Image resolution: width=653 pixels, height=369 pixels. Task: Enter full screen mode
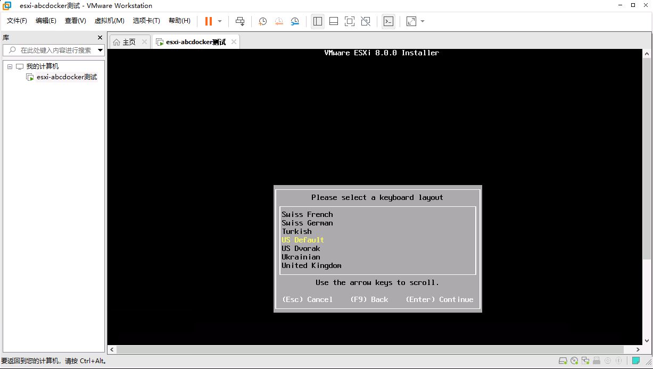[350, 21]
